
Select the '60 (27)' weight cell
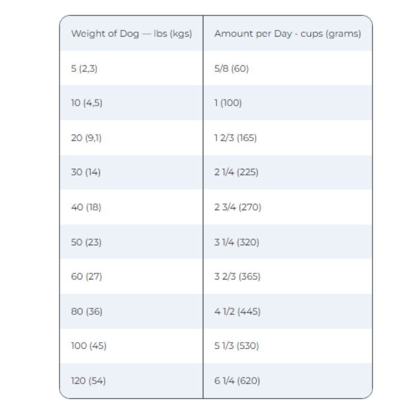point(86,276)
